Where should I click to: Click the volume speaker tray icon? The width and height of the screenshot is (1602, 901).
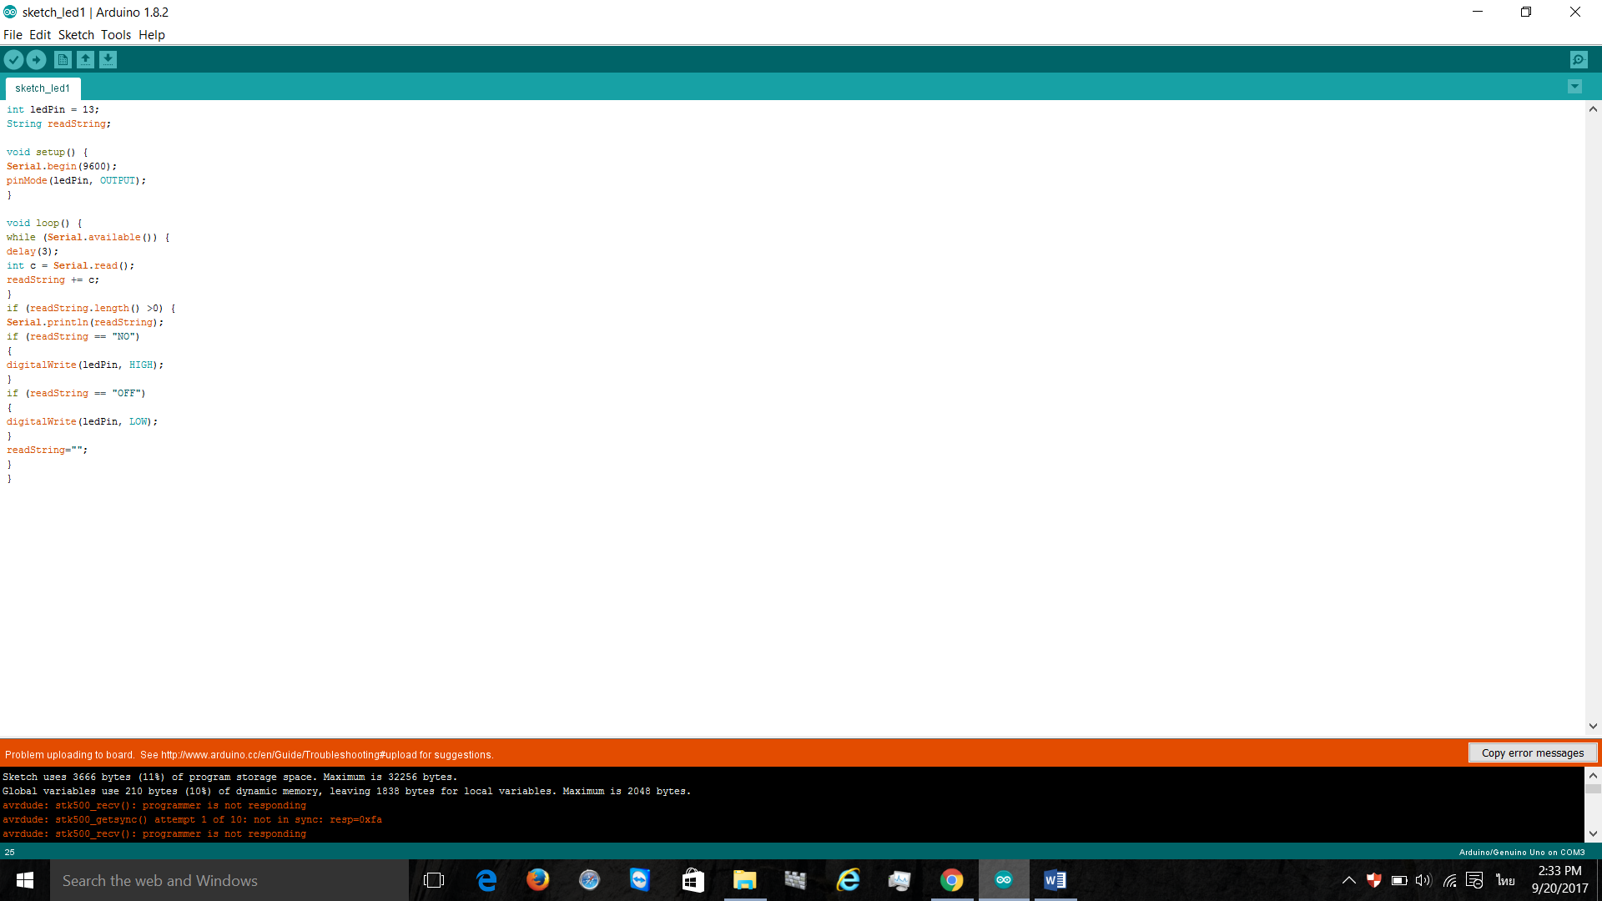pos(1423,880)
